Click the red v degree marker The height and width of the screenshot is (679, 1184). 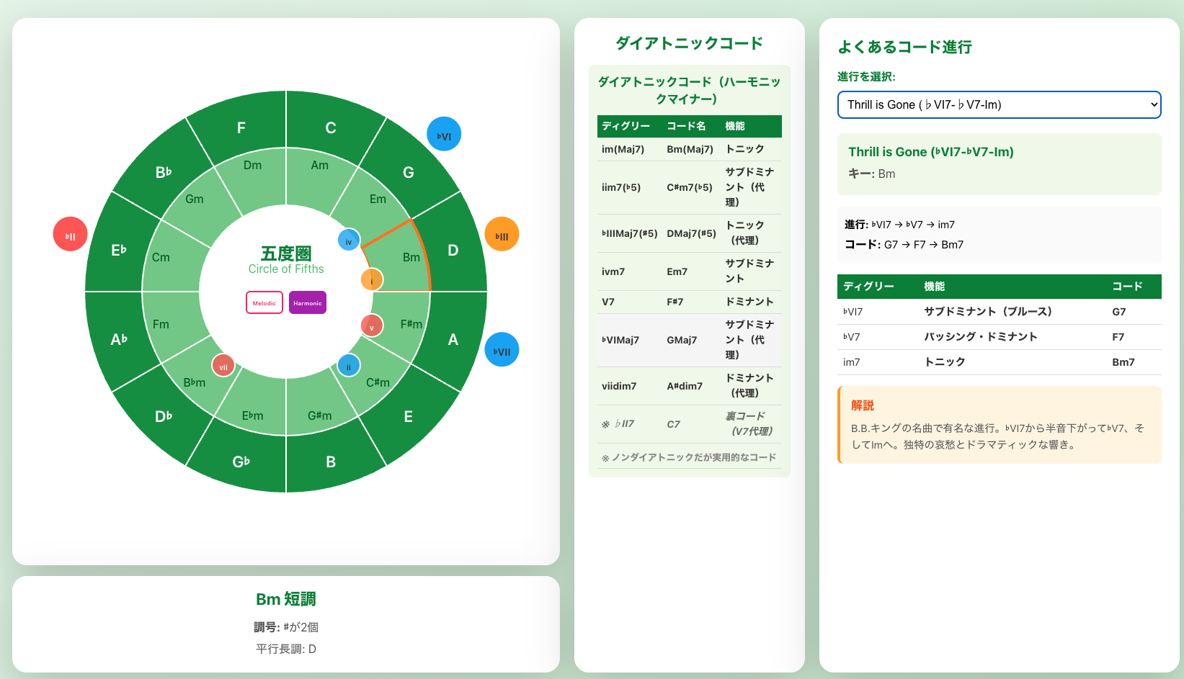click(372, 326)
